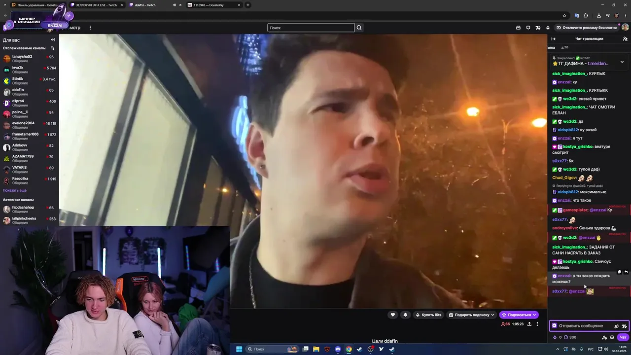Open Chrome three-dot menu
This screenshot has width=631, height=355.
coord(625,15)
